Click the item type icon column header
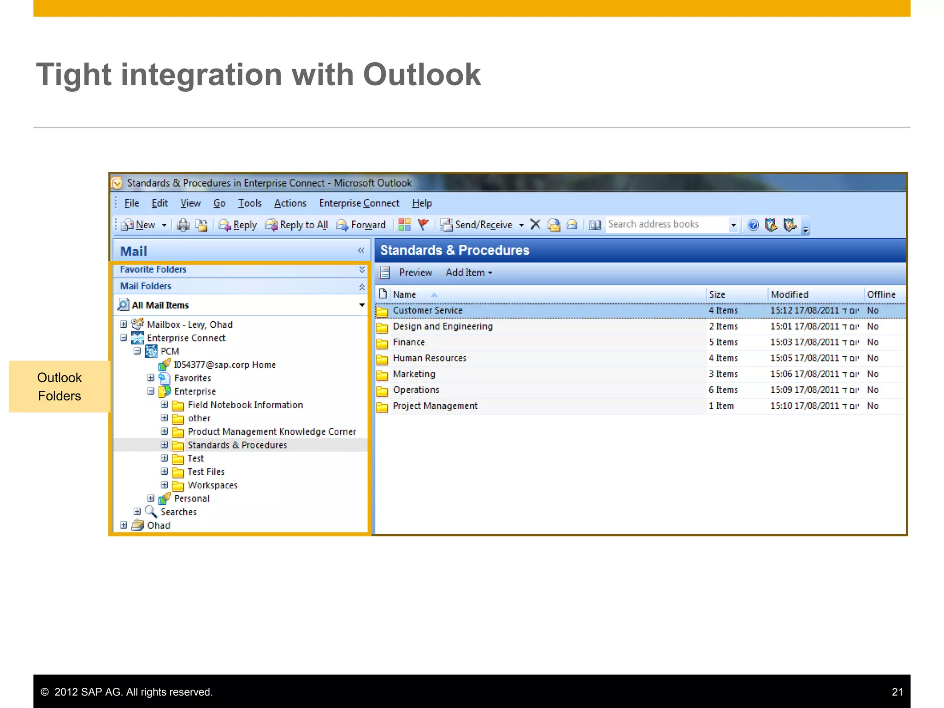944x708 pixels. (x=383, y=294)
